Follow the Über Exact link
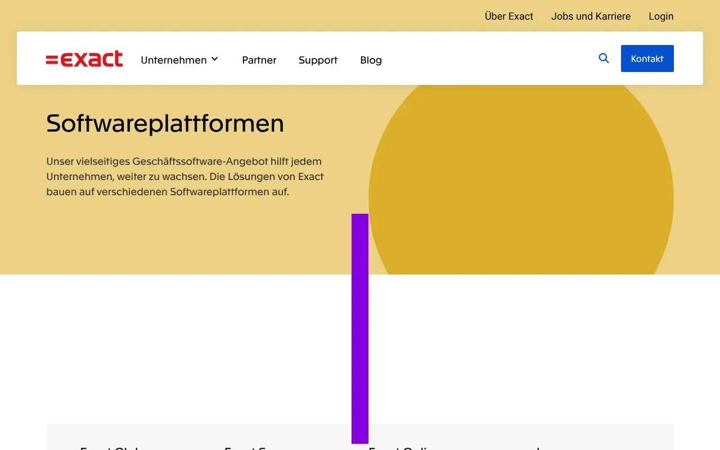 coord(508,16)
